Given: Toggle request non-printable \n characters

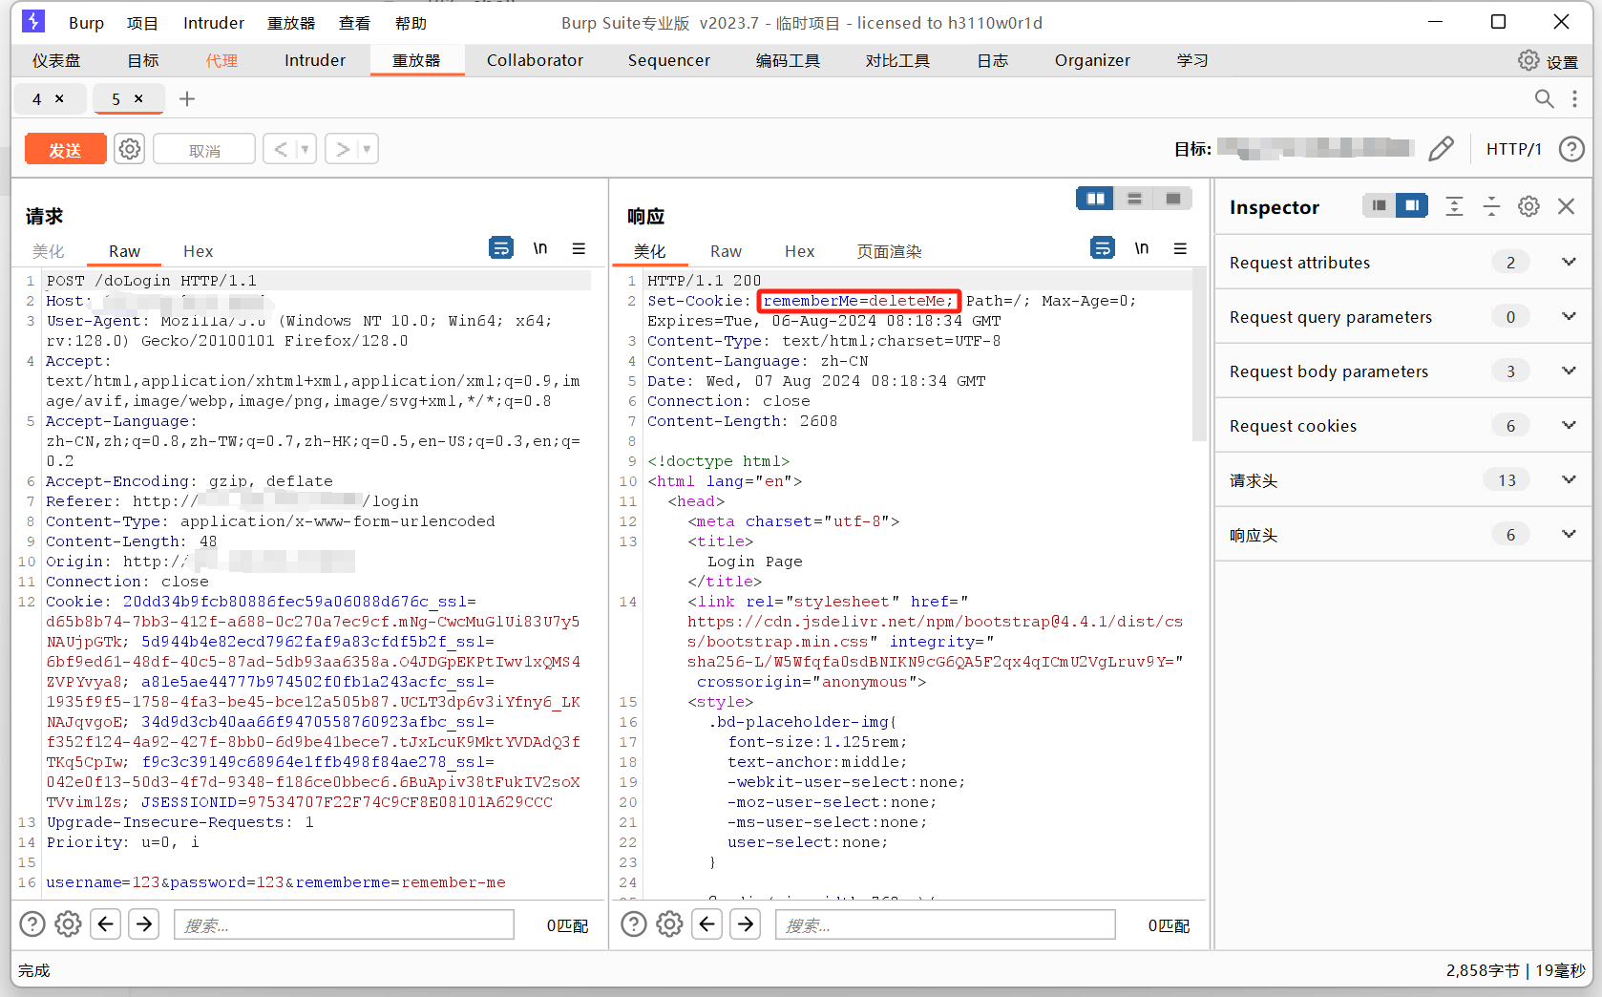Looking at the screenshot, I should coord(540,248).
